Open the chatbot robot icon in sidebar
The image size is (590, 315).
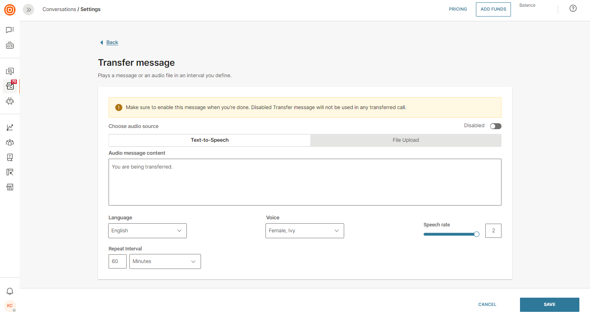(x=10, y=101)
